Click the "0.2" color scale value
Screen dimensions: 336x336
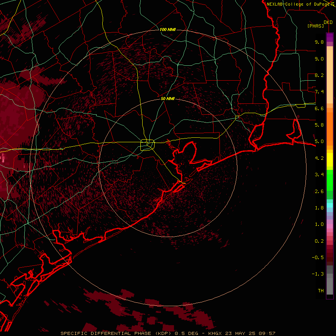click(x=319, y=241)
